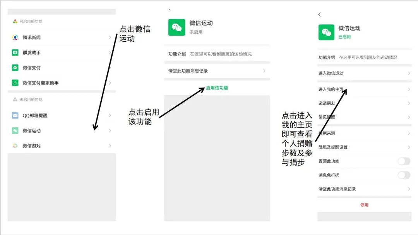
Task: Click 清空此功能消息记录 text in right panel
Action: pos(337,189)
